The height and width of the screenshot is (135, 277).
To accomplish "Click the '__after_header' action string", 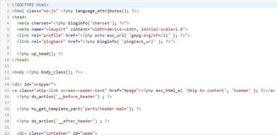I will coord(75,121).
